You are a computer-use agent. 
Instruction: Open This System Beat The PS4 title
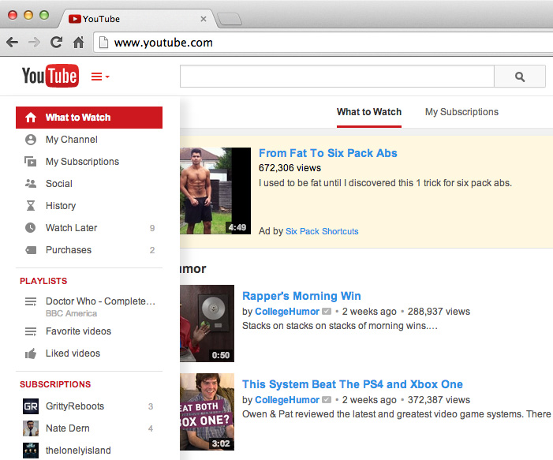pos(353,384)
